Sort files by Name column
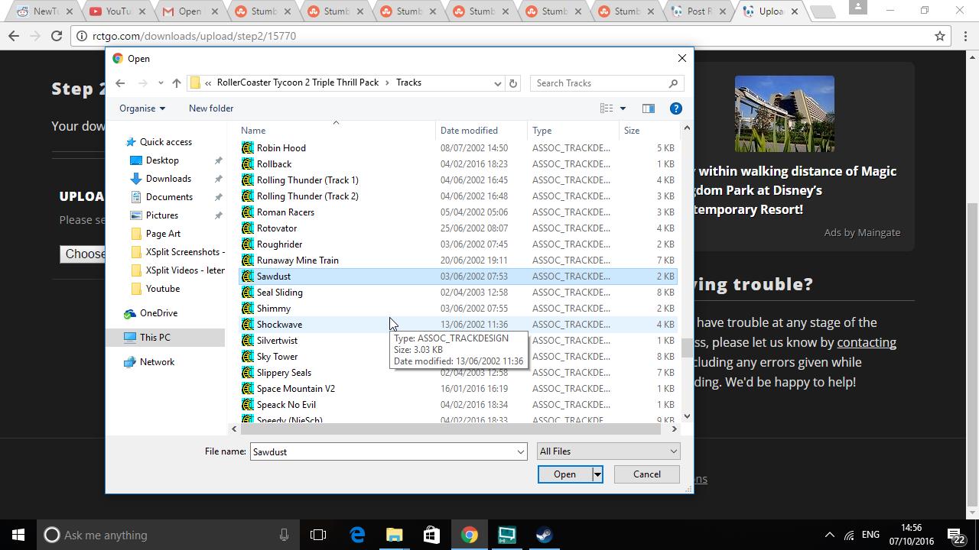This screenshot has width=979, height=550. [337, 131]
